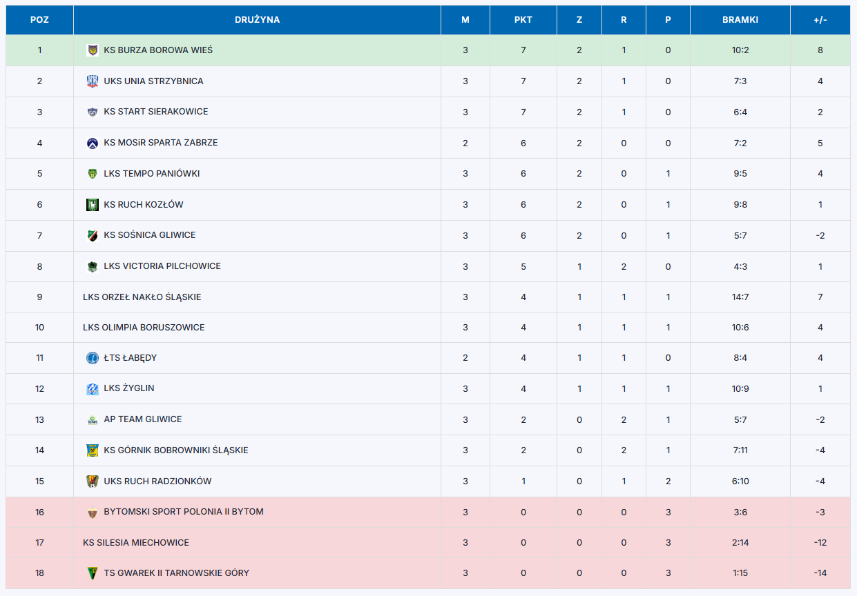Click the KS Start Sierakowice crest icon
Image resolution: width=857 pixels, height=596 pixels.
point(92,112)
